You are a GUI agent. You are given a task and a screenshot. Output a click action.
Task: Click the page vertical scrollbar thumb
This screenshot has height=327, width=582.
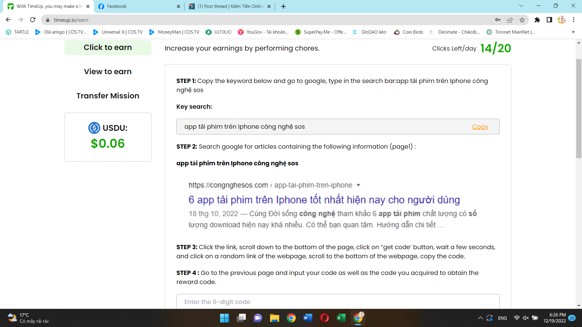[579, 108]
